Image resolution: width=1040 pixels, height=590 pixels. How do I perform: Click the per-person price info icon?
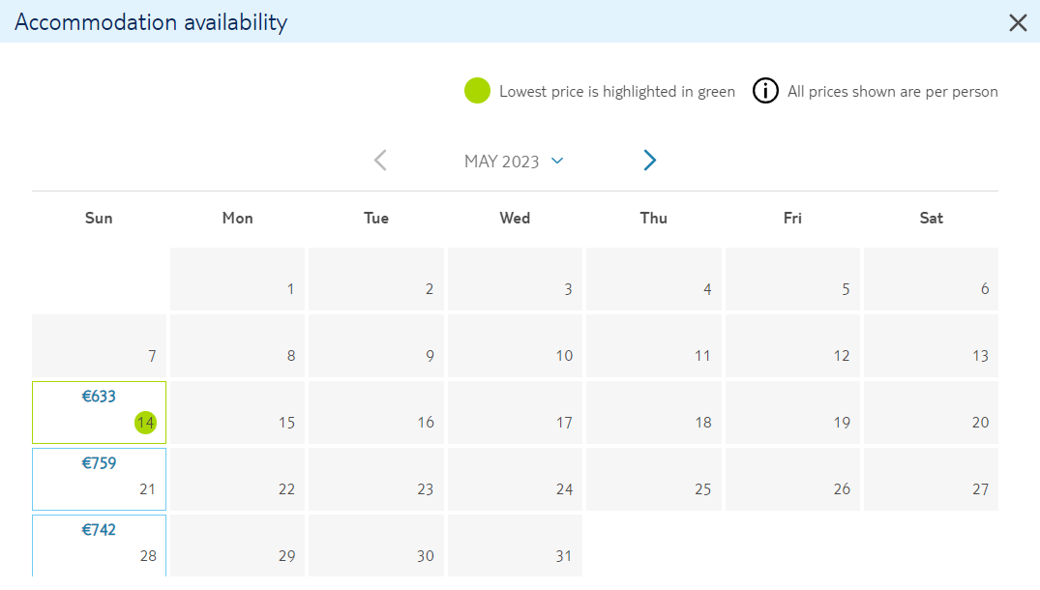tap(764, 91)
